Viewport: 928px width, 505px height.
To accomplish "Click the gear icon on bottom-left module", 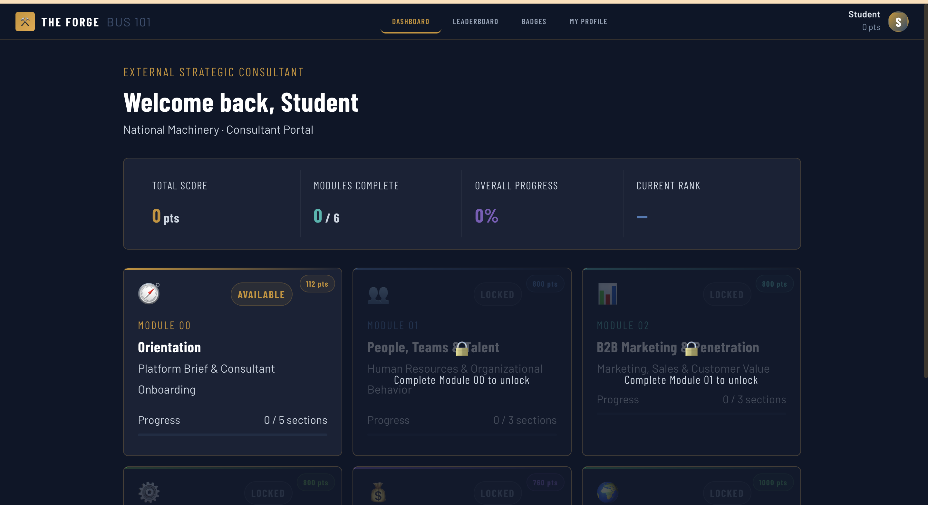I will [149, 492].
